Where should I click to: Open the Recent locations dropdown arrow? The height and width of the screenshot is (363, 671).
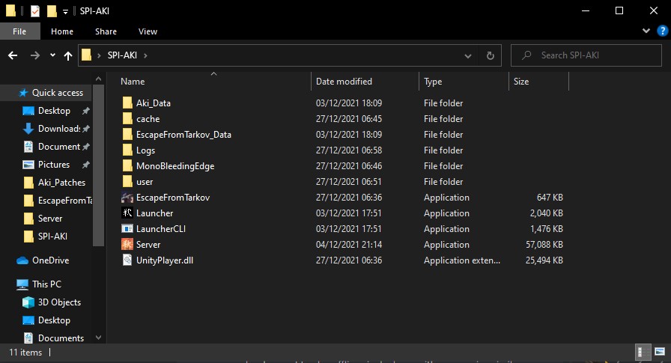click(x=52, y=55)
